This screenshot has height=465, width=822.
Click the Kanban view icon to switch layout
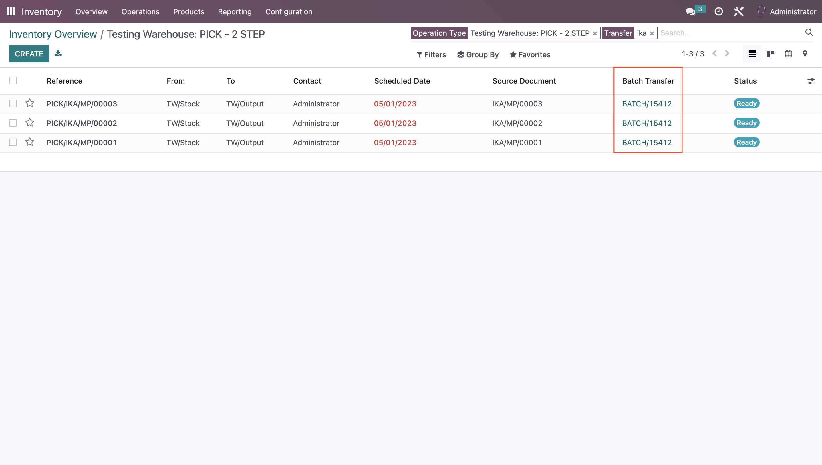click(771, 54)
